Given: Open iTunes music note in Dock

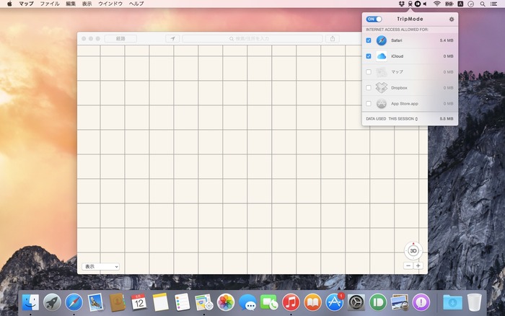Looking at the screenshot, I should coord(291,302).
